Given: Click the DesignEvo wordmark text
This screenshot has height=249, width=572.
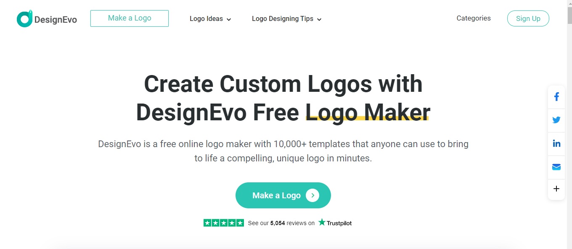Looking at the screenshot, I should coord(56,20).
